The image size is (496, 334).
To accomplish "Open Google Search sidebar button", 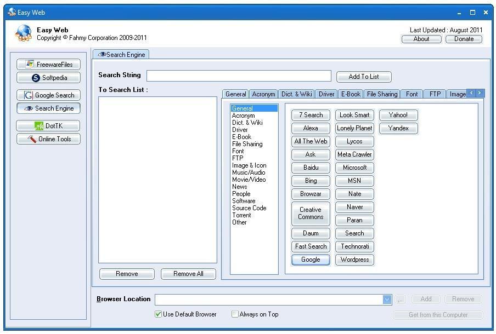I will tap(48, 95).
